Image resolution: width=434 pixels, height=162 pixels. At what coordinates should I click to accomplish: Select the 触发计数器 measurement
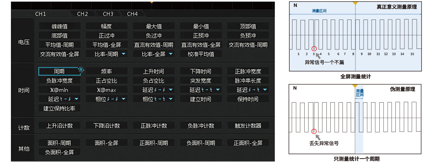(x=248, y=125)
